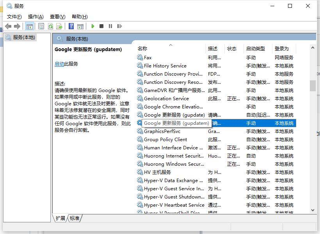Click the gear icon of Hyper-V Heartbeat Service
This screenshot has width=320, height=234.
[x=140, y=205]
